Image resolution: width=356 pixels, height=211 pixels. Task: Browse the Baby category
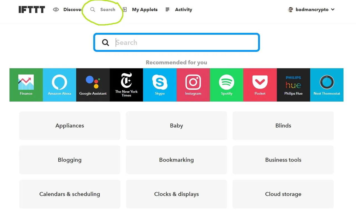point(176,126)
